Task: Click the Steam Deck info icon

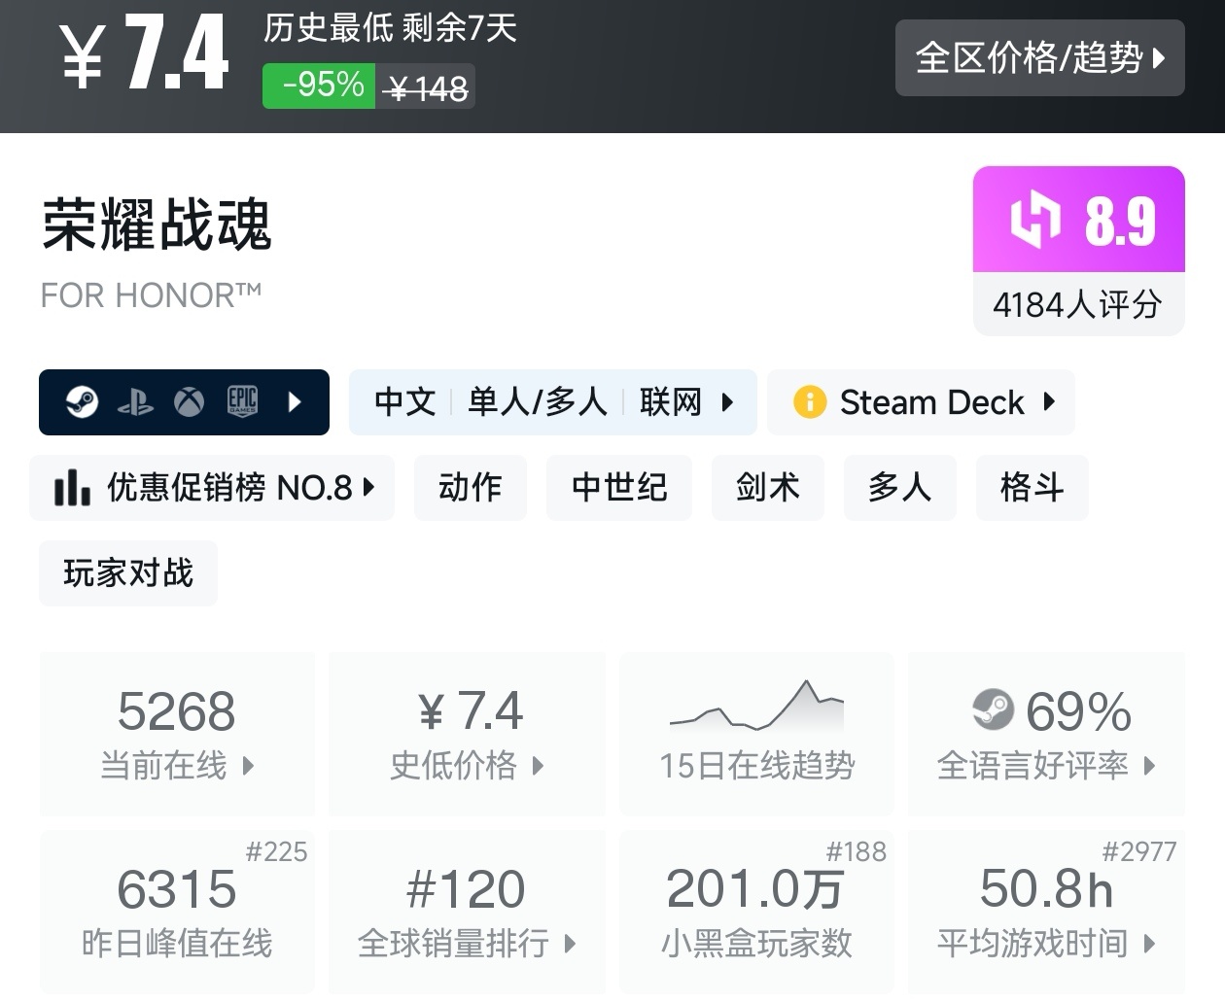Action: 809,401
